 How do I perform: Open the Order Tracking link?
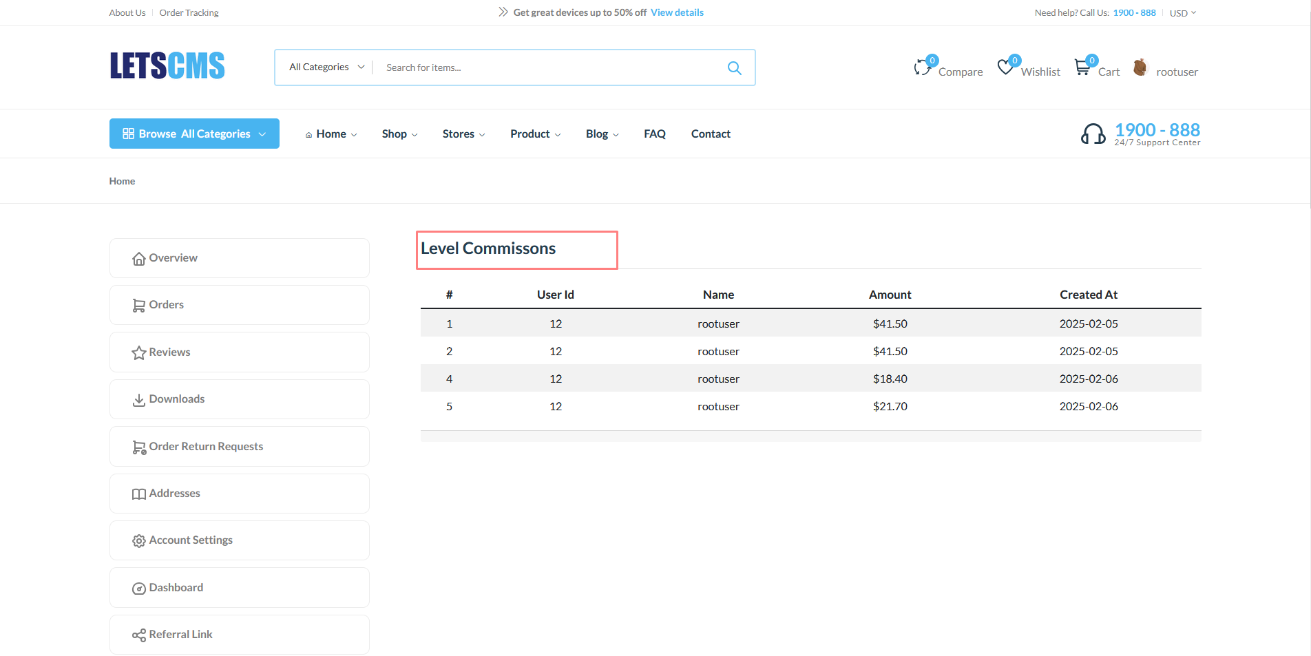point(189,12)
